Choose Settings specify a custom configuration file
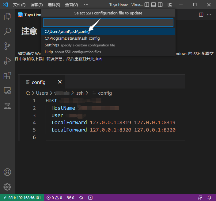Image resolution: width=216 pixels, height=201 pixels. coord(108,45)
